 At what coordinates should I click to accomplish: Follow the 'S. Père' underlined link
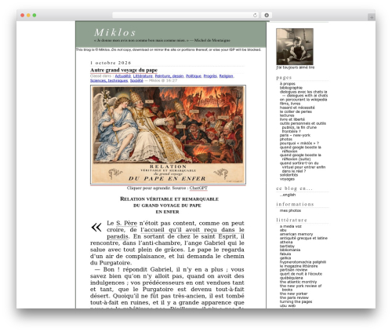126,223
